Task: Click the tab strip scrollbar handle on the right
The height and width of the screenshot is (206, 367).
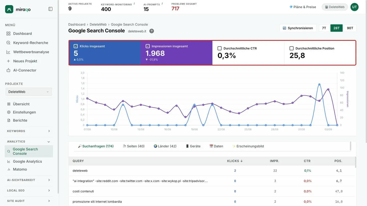Action: click(x=351, y=146)
